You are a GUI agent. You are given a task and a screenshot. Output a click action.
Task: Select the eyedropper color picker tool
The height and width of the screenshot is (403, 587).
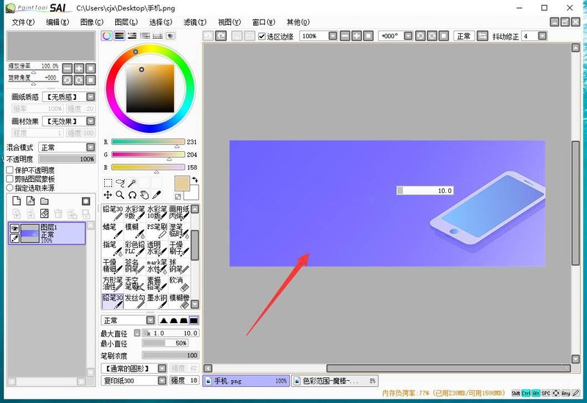point(157,195)
